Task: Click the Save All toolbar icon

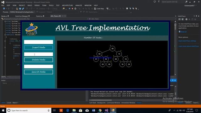Action: click(x=23, y=8)
